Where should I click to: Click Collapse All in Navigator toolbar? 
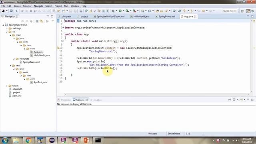pos(37,21)
